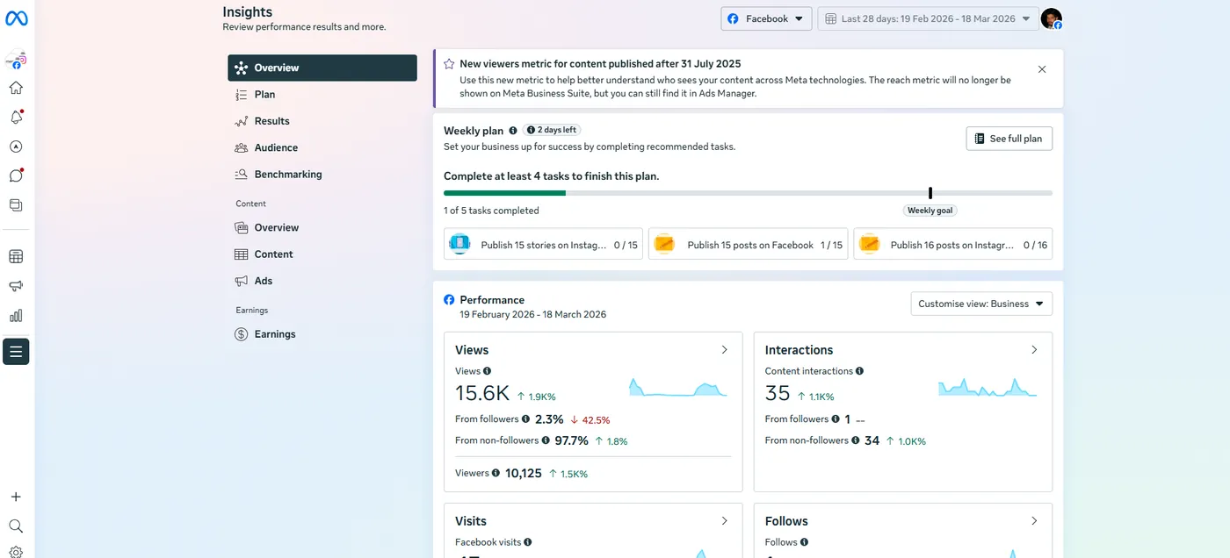Image resolution: width=1230 pixels, height=558 pixels.
Task: Open Publish 15 posts on Facebook task
Action: tap(748, 244)
